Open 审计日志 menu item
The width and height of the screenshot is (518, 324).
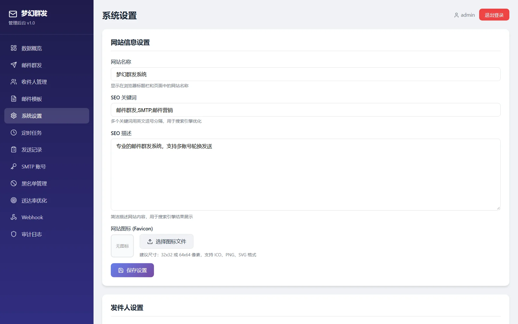click(x=47, y=234)
